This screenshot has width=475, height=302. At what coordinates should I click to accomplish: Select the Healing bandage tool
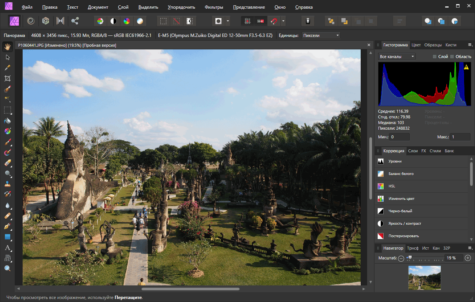[7, 216]
